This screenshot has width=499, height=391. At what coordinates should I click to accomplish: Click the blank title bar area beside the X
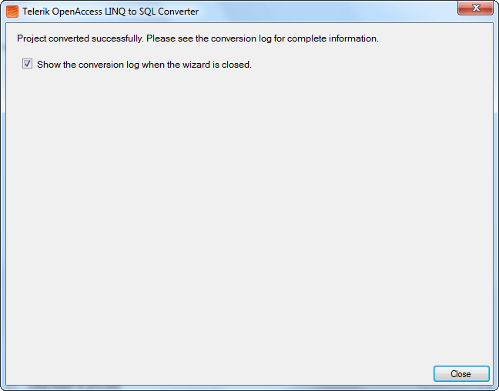pyautogui.click(x=328, y=12)
